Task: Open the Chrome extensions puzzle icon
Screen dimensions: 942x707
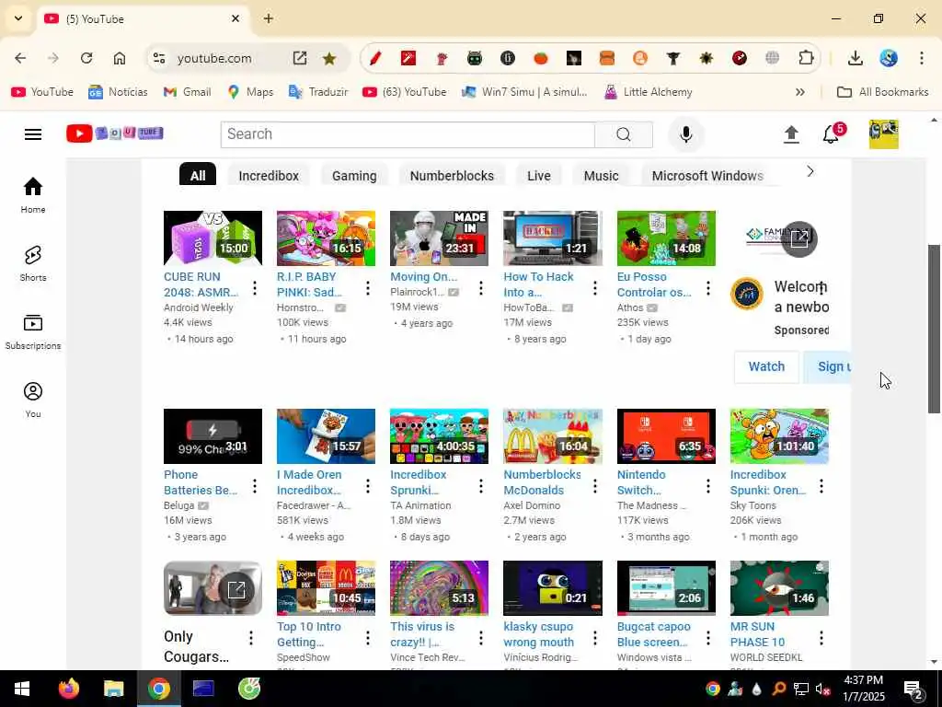Action: [806, 58]
